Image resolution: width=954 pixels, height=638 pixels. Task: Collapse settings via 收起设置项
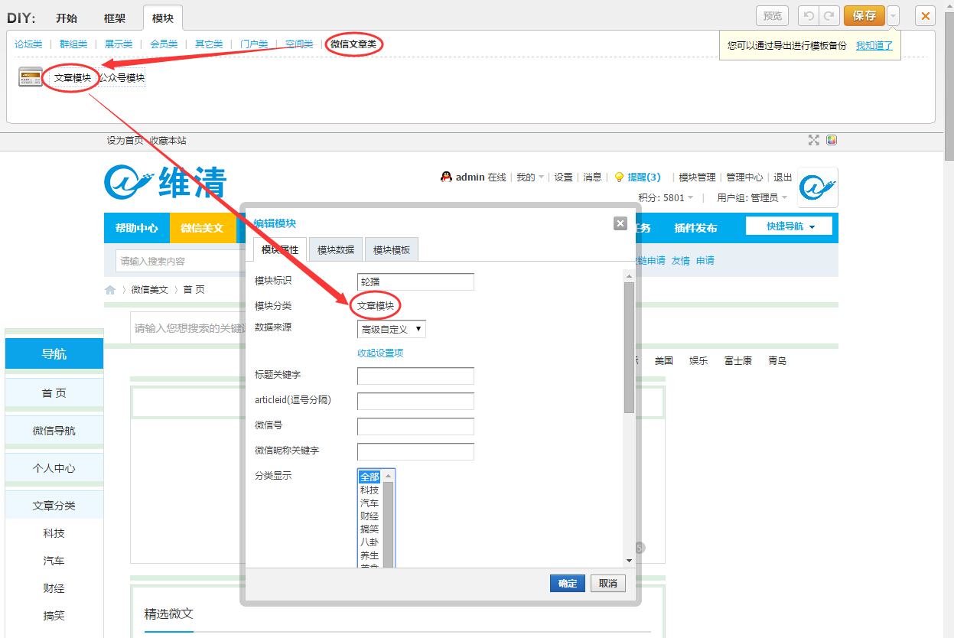tap(380, 353)
